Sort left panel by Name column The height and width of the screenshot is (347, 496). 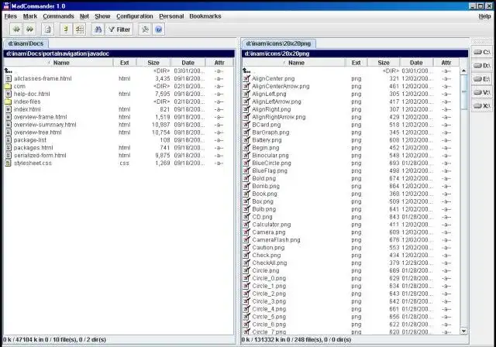[x=58, y=63]
